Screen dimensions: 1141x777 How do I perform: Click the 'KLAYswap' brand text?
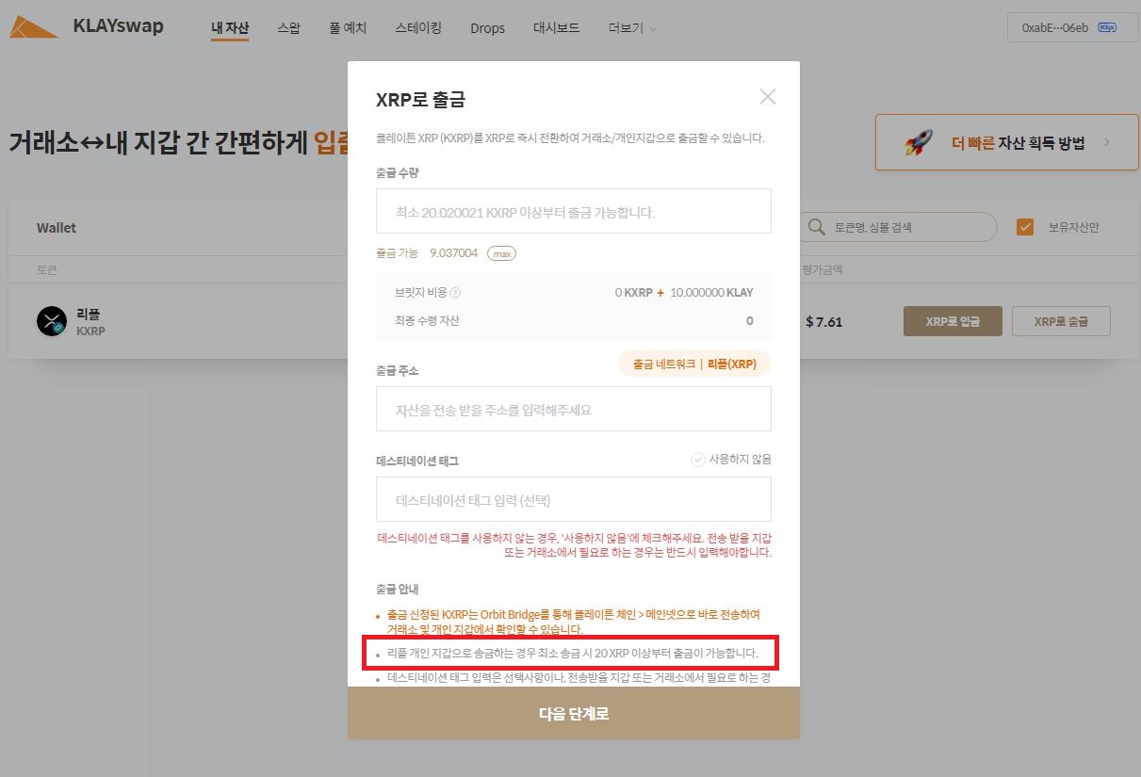pyautogui.click(x=118, y=25)
